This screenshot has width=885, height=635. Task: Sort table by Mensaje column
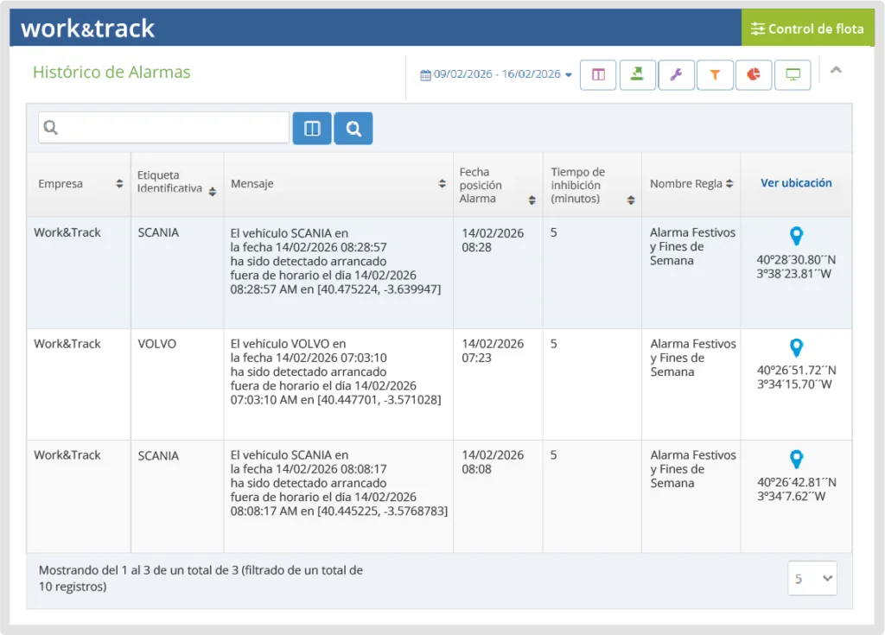pyautogui.click(x=337, y=184)
